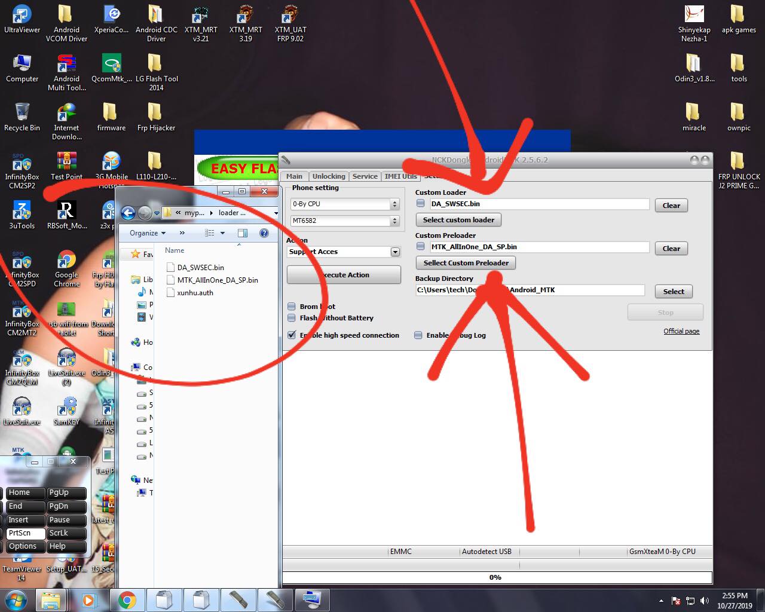
Task: Toggle Flash without Battery checkbox
Action: coord(292,318)
